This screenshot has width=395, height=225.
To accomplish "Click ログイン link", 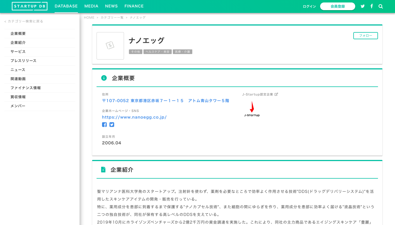I will pos(309,7).
